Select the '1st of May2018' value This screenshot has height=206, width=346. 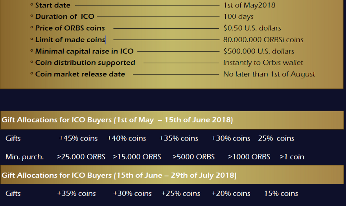[249, 6]
